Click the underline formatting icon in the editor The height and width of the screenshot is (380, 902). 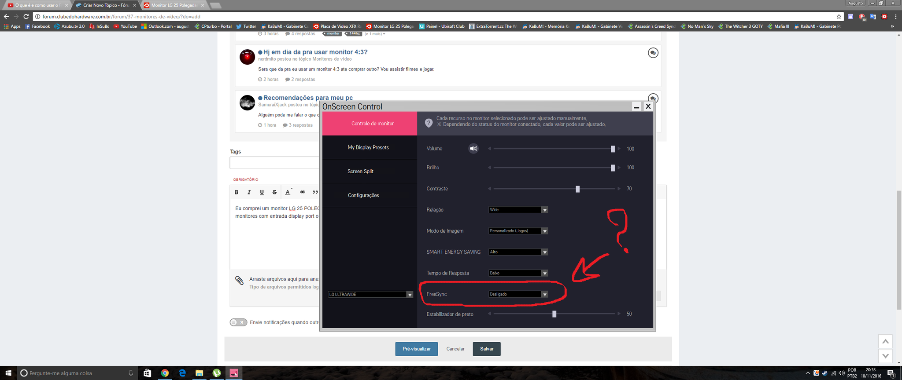pyautogui.click(x=262, y=192)
